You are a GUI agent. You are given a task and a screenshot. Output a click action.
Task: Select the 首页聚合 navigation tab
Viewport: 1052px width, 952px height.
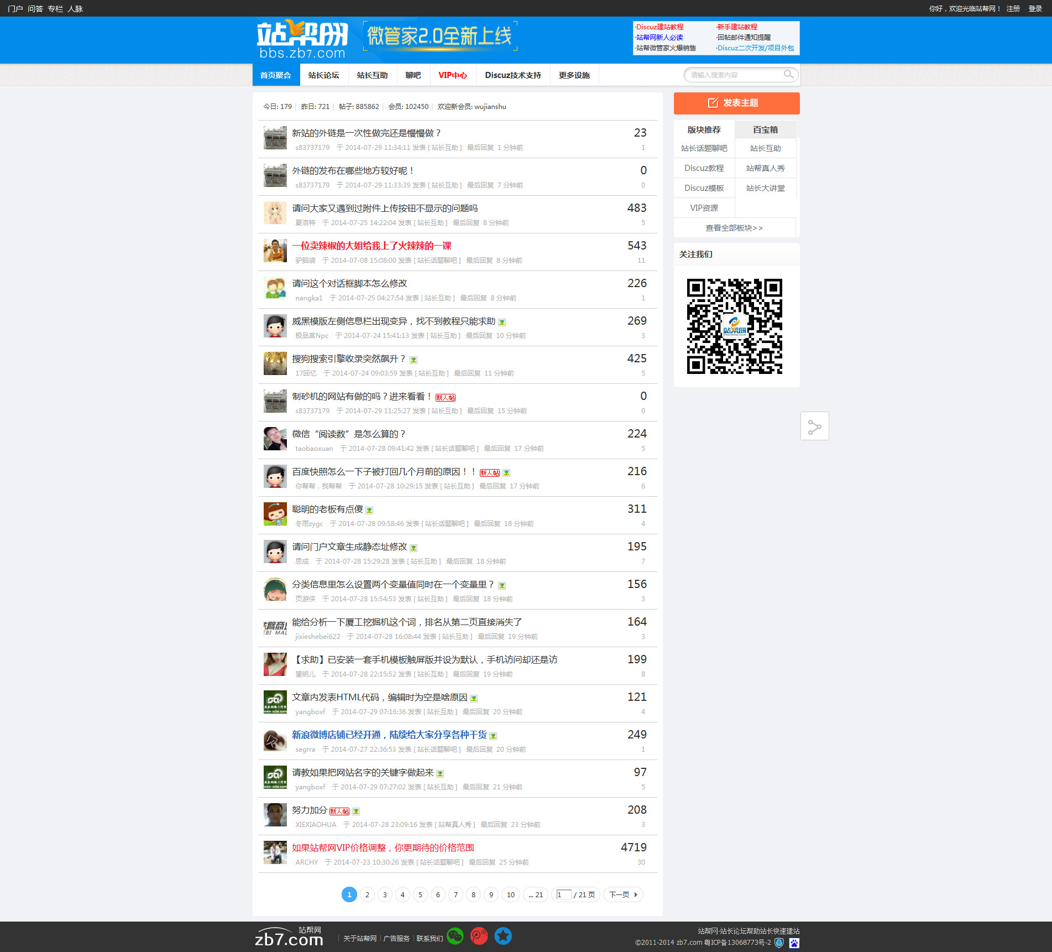pos(276,75)
